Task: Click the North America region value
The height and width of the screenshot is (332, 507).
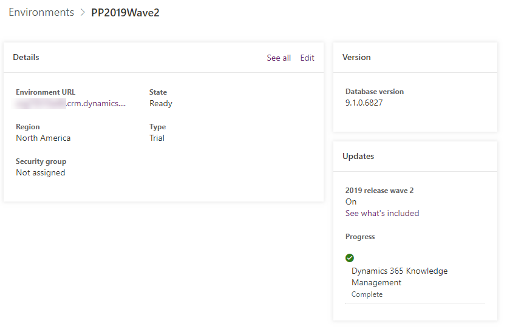Action: pyautogui.click(x=43, y=138)
